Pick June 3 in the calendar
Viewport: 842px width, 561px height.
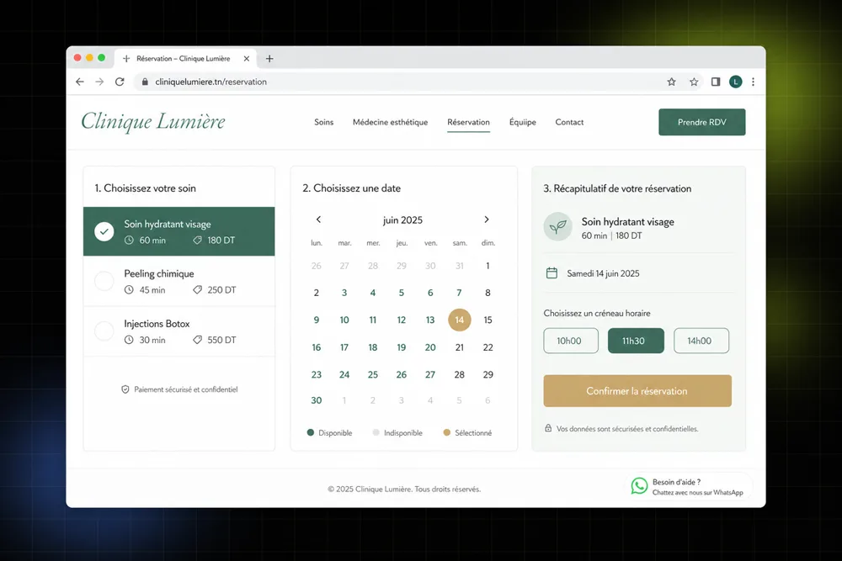344,293
